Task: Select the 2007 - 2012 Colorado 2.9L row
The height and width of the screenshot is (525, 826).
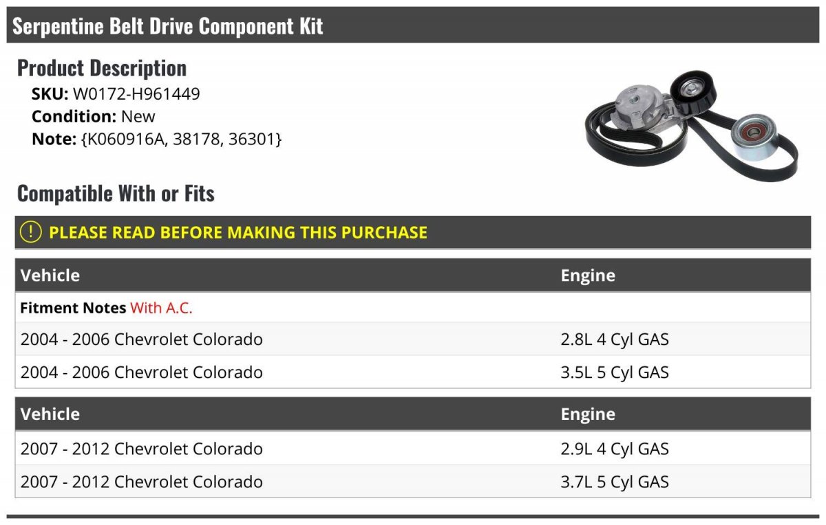Action: (413, 449)
